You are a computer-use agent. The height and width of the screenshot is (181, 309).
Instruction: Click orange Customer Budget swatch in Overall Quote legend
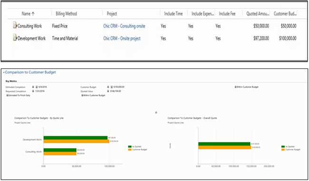coord(283,150)
